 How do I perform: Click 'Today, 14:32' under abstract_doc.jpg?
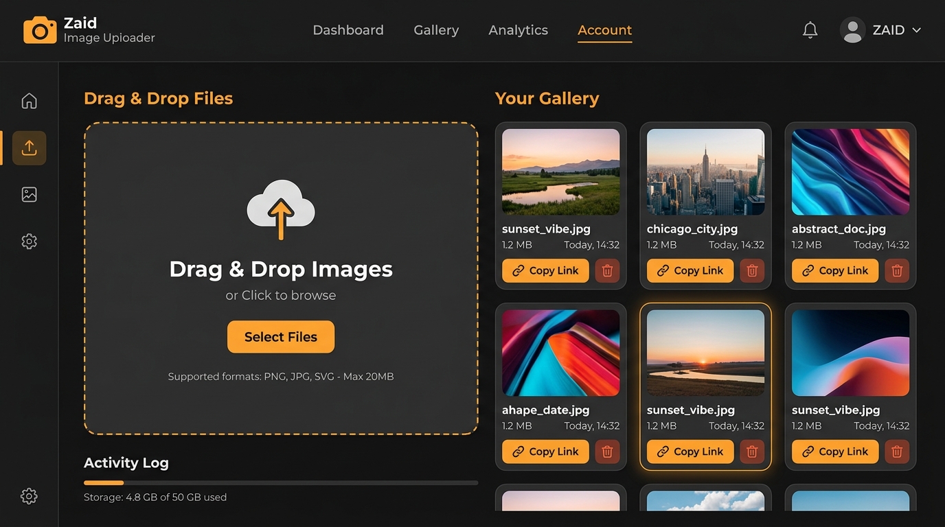881,245
